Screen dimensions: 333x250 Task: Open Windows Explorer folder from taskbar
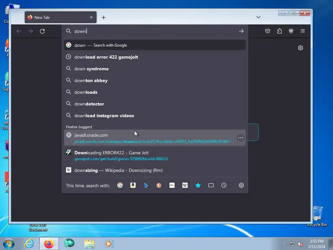click(89, 243)
